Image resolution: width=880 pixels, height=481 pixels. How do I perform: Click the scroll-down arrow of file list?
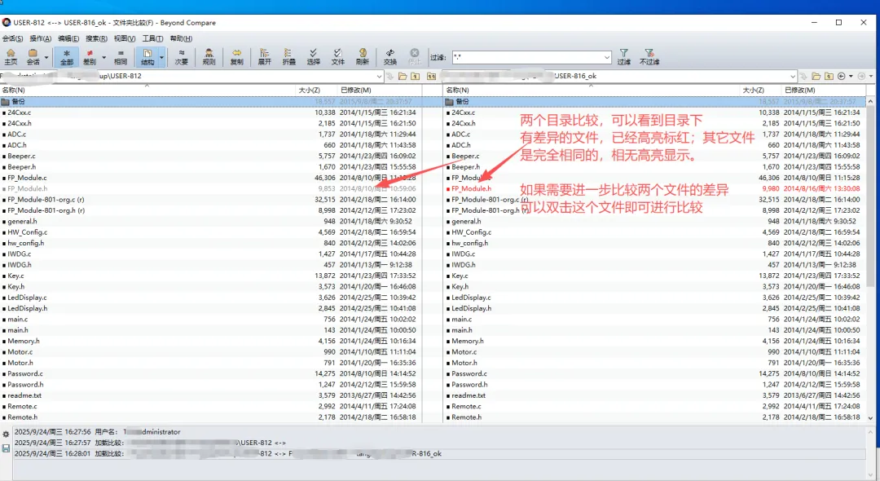[x=870, y=418]
